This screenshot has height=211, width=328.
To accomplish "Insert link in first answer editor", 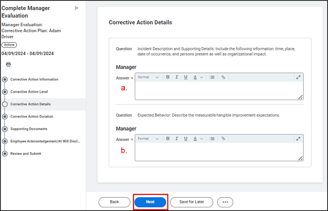I will (223, 77).
